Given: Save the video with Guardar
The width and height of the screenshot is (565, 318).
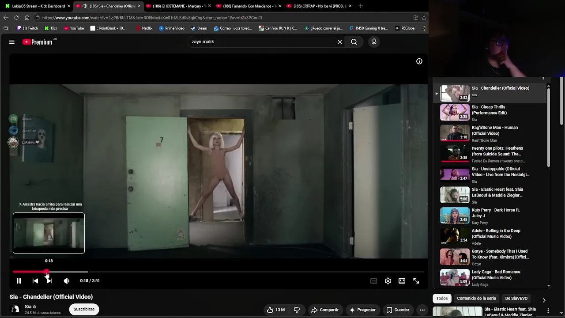Looking at the screenshot, I should [398, 310].
